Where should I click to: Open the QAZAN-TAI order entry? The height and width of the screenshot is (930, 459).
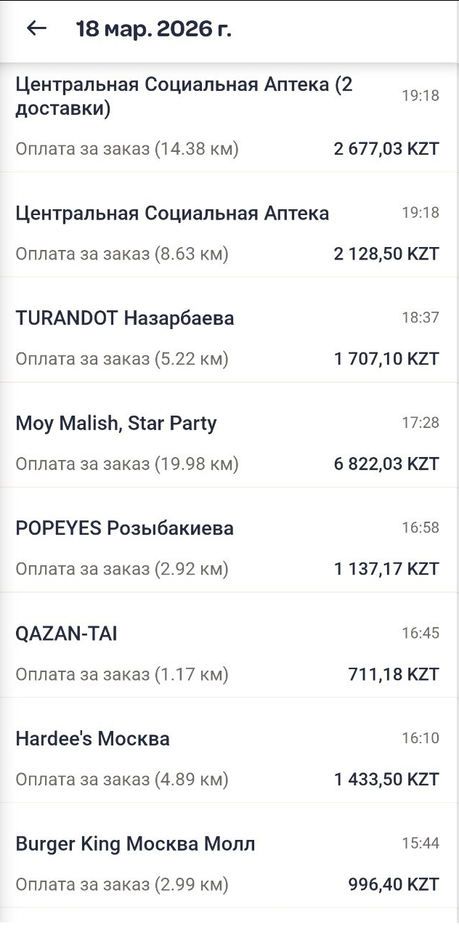tap(229, 645)
